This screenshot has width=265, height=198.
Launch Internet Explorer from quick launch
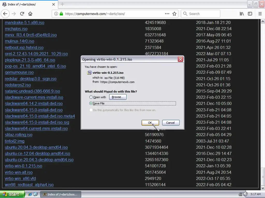click(30, 194)
